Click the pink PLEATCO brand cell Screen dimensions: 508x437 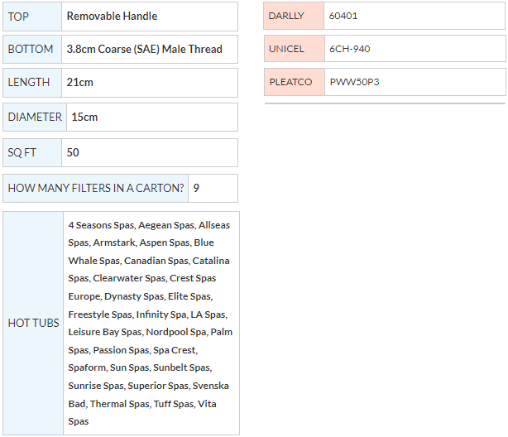click(294, 82)
